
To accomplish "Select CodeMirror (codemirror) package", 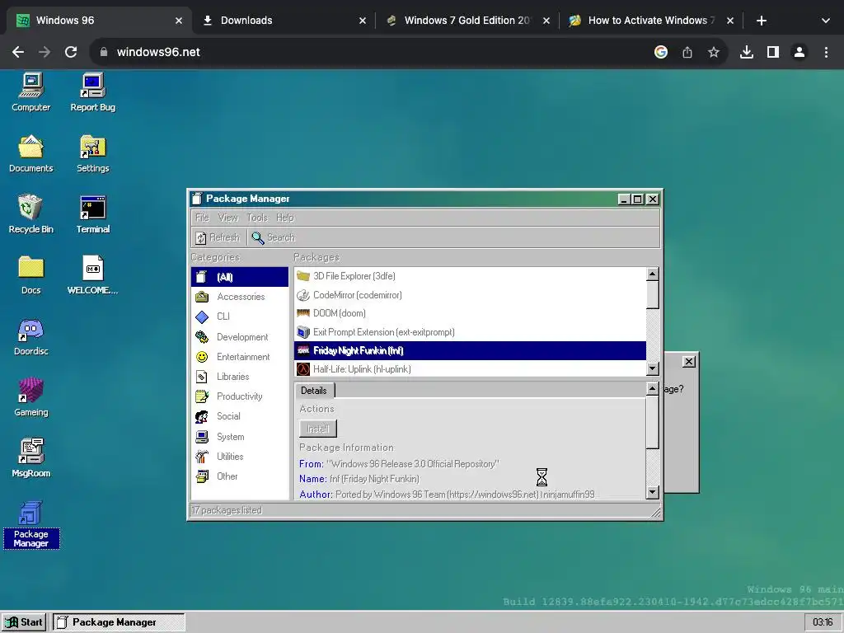I will point(470,295).
